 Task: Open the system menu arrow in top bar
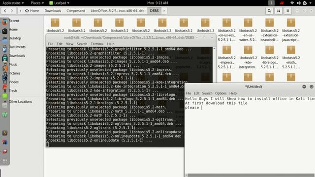click(x=311, y=3)
